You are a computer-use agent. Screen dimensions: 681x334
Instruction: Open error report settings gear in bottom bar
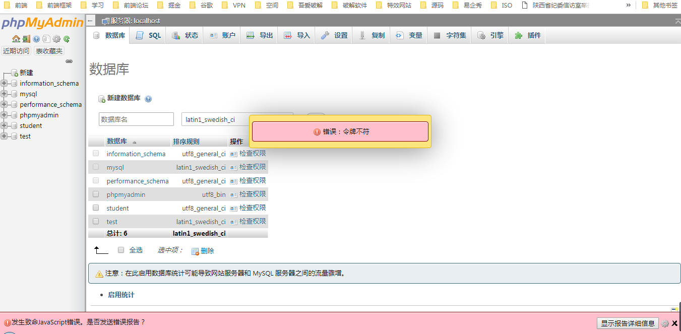click(x=665, y=323)
